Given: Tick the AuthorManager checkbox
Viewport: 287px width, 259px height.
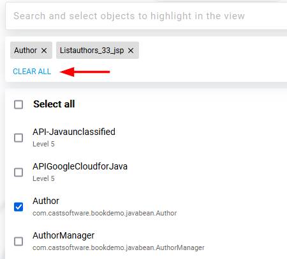Looking at the screenshot, I should click(18, 241).
